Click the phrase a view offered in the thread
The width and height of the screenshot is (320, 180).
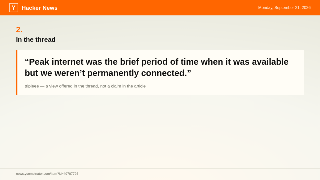(x=72, y=86)
